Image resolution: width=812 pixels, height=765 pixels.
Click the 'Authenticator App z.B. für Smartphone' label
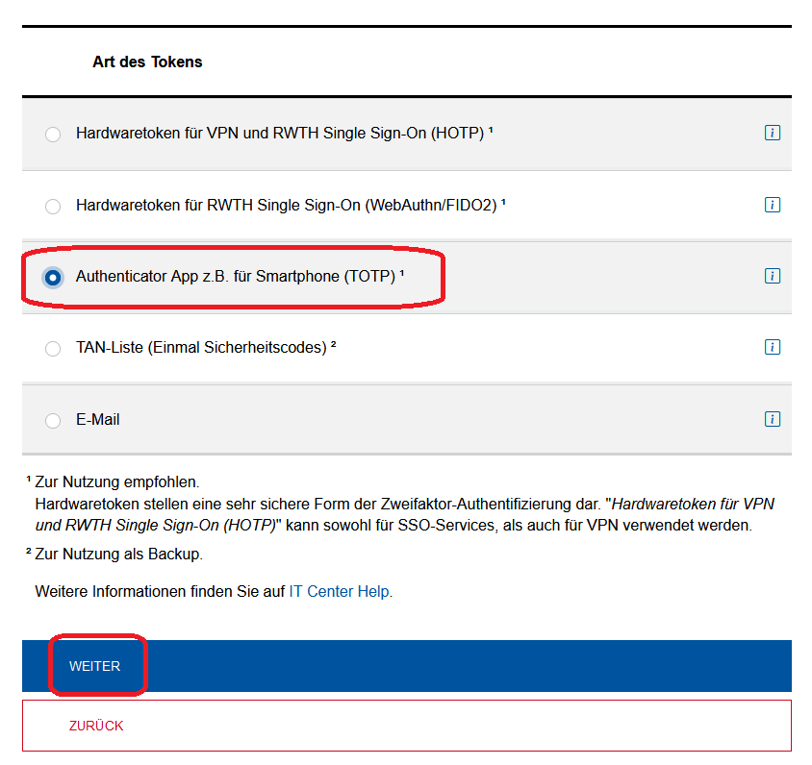tap(236, 277)
